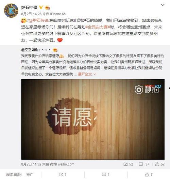170x179 pixels.
Task: Click the gold V verification badge
Action: click(x=41, y=7)
